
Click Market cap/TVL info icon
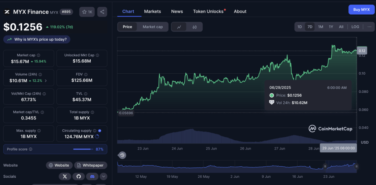[x=43, y=112]
